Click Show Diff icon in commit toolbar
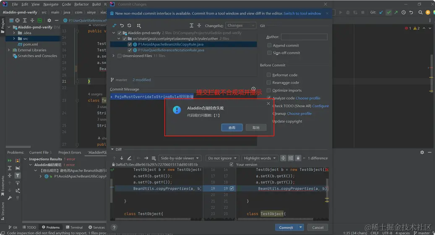This screenshot has height=235, width=435. pyautogui.click(x=114, y=26)
